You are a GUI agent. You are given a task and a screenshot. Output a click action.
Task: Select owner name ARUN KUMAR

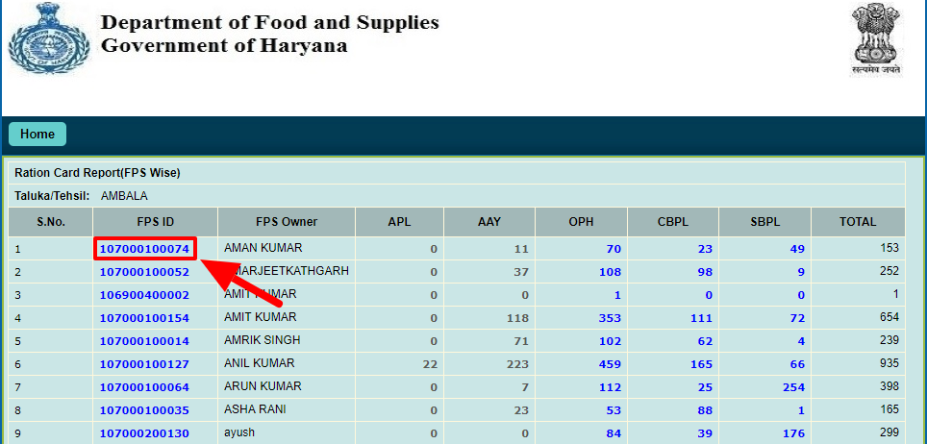pos(263,386)
